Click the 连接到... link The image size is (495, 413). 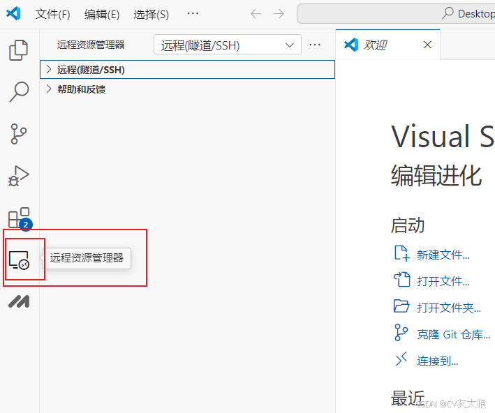tap(438, 361)
